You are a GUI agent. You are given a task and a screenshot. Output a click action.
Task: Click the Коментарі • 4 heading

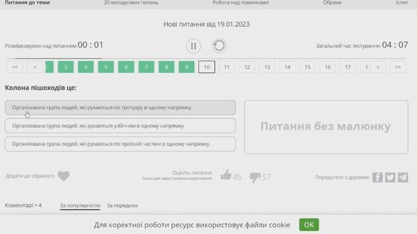point(23,205)
